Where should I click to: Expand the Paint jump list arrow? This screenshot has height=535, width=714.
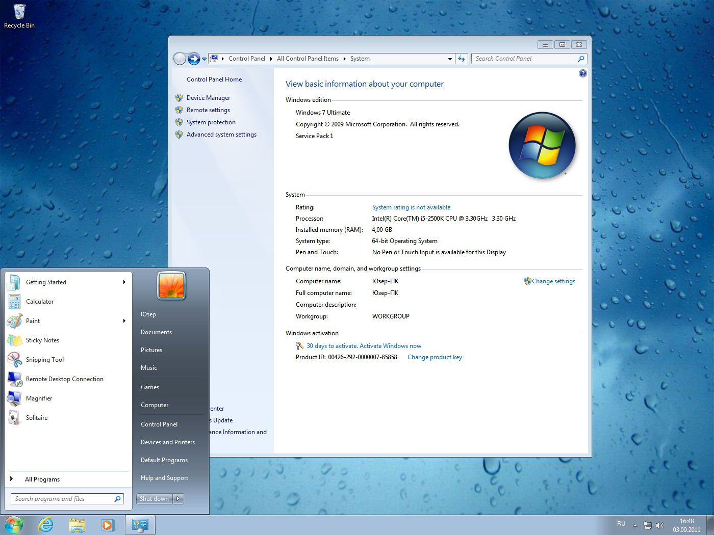(124, 321)
